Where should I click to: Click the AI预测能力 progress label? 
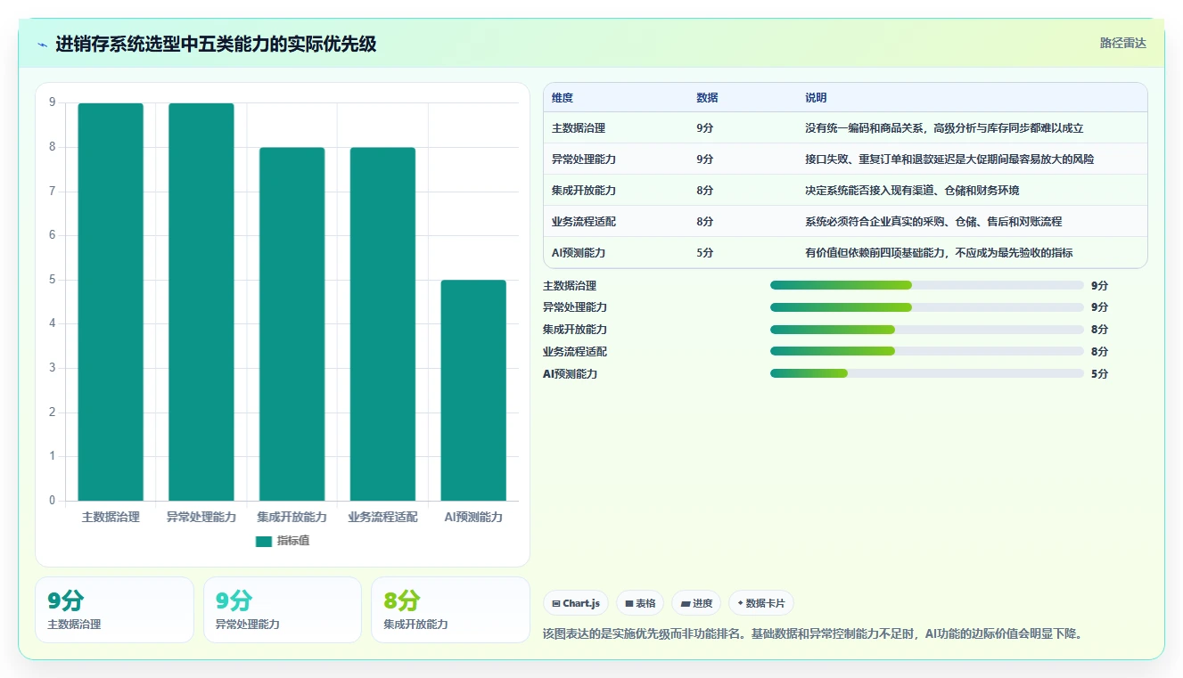(x=570, y=374)
